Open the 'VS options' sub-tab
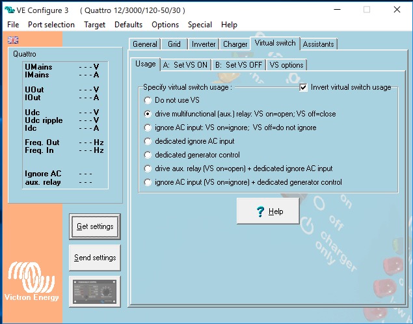The image size is (413, 324). [x=286, y=65]
